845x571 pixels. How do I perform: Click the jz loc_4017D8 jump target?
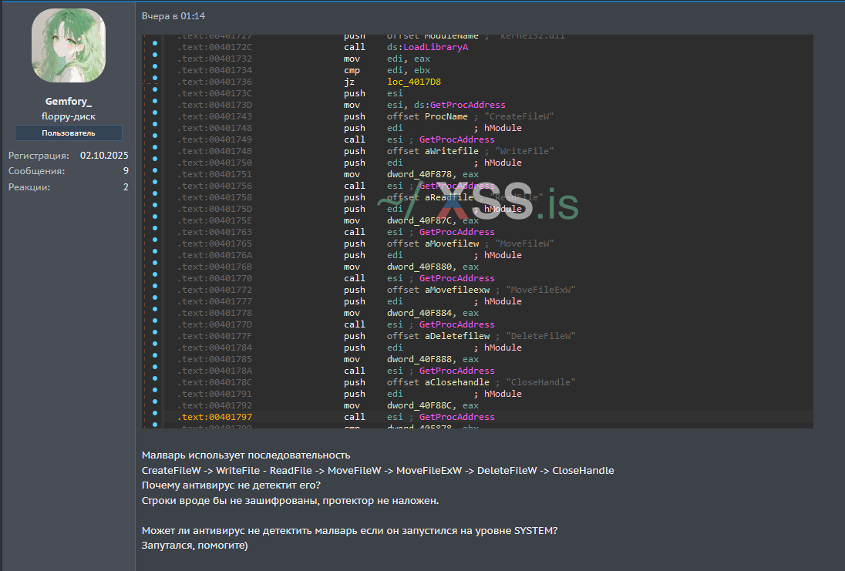[414, 82]
